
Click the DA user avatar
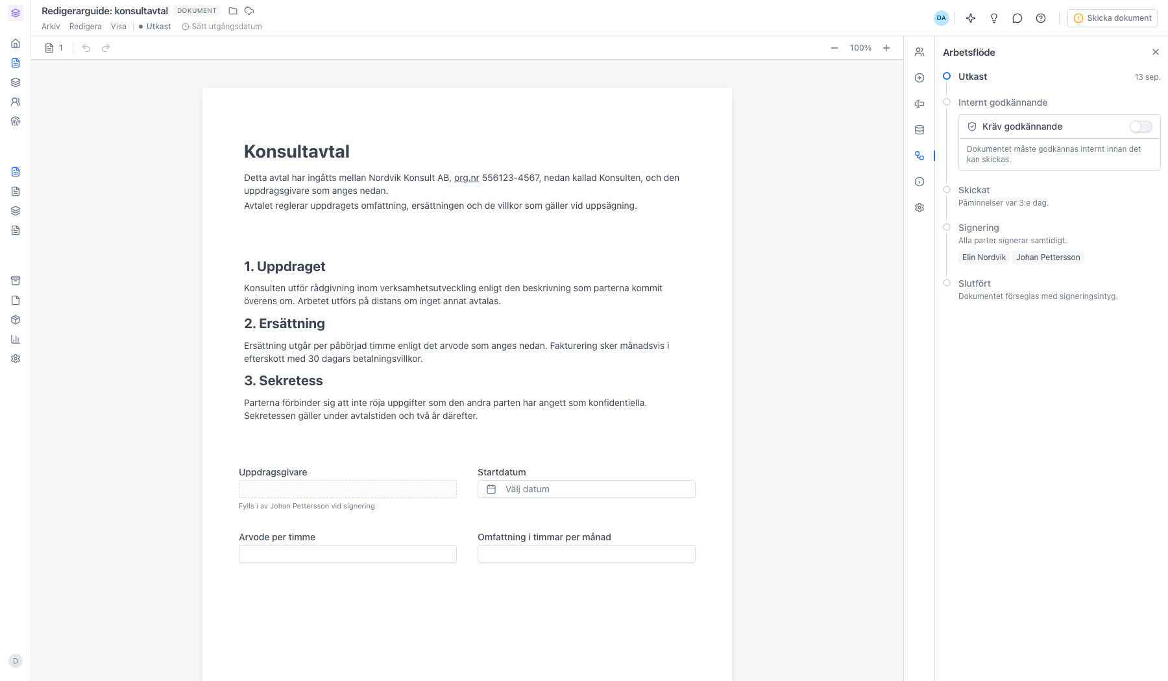pyautogui.click(x=942, y=18)
